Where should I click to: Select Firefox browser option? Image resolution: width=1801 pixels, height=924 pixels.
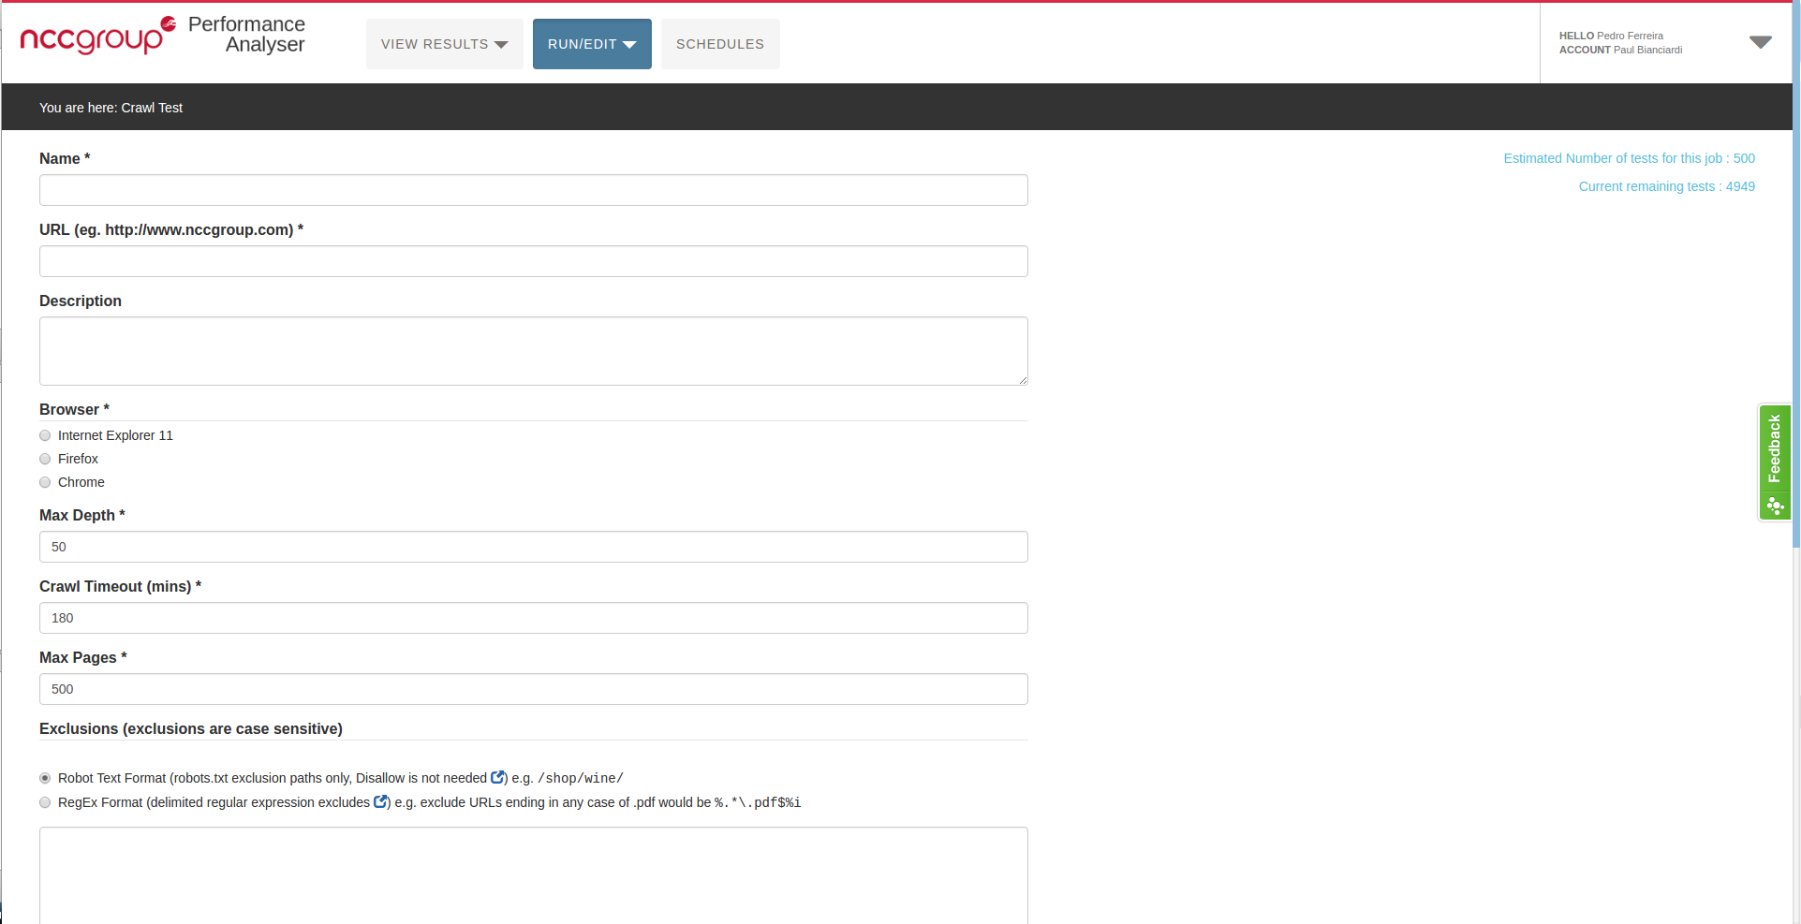coord(45,459)
